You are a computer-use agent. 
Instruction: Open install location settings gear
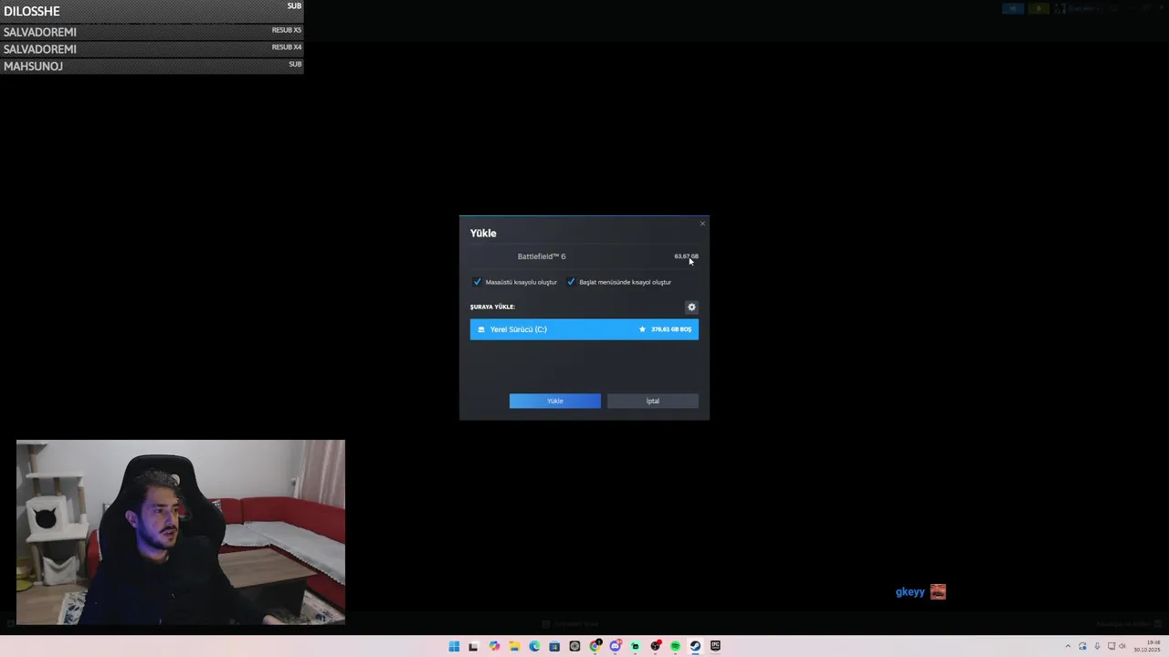[x=691, y=308]
